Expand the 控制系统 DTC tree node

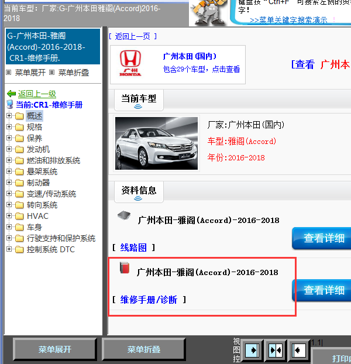click(x=9, y=249)
